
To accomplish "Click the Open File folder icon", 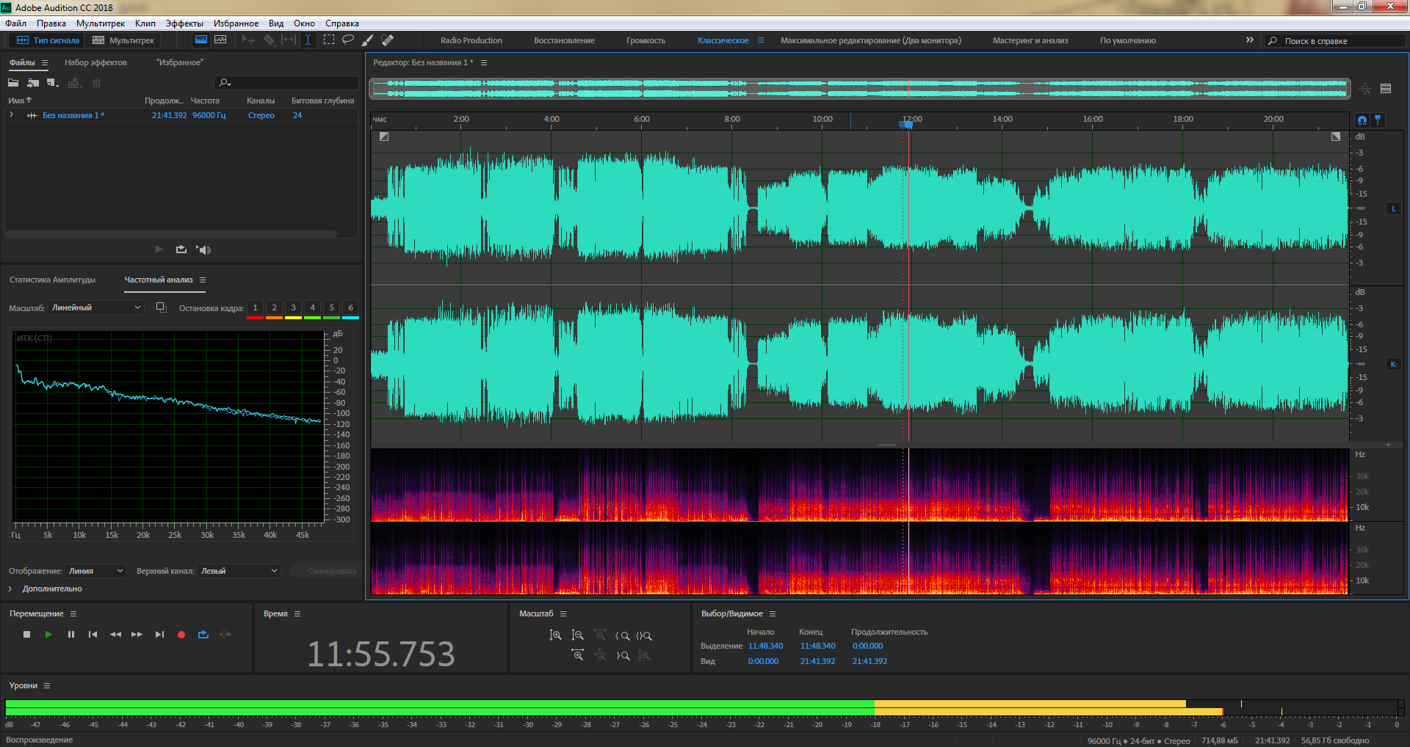I will point(13,83).
